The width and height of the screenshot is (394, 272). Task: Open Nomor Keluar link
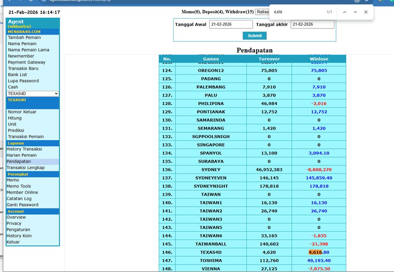click(x=22, y=112)
